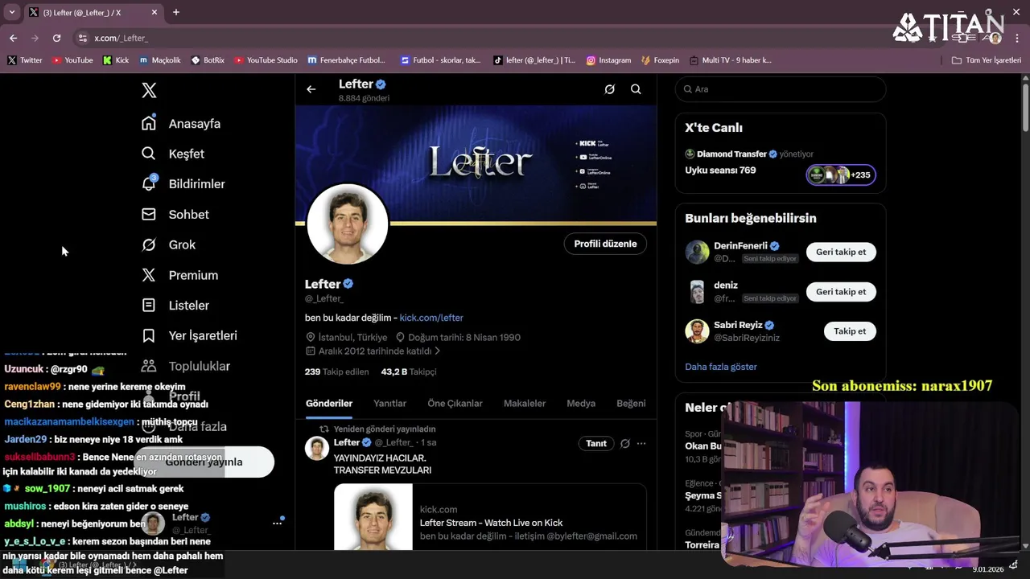The width and height of the screenshot is (1030, 579).
Task: Click the search icon in the profile header
Action: [x=636, y=89]
